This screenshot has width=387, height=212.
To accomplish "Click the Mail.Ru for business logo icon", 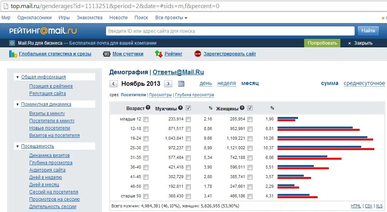I will [12, 43].
